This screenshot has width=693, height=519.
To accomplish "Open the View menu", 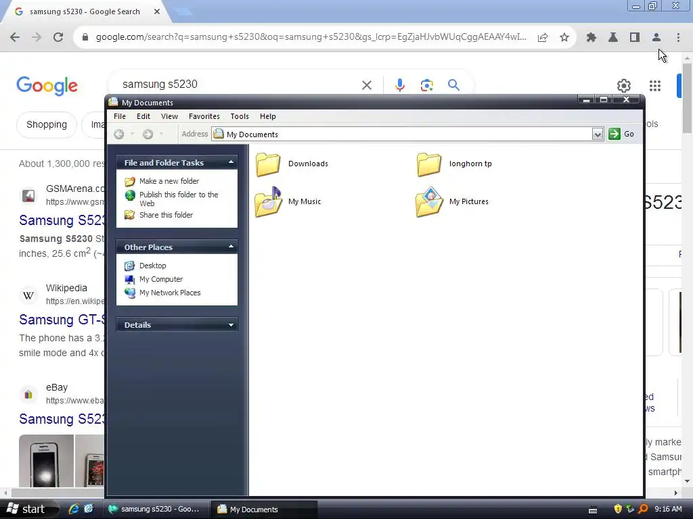I will [x=169, y=116].
